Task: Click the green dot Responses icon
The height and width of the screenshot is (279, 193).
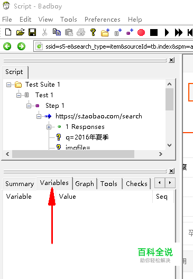Action: pyautogui.click(x=59, y=127)
